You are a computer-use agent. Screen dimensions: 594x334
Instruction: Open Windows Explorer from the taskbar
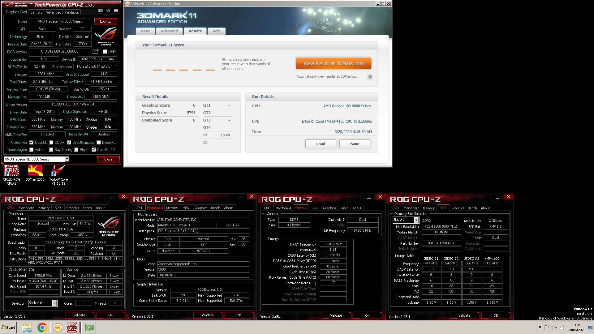(x=27, y=328)
